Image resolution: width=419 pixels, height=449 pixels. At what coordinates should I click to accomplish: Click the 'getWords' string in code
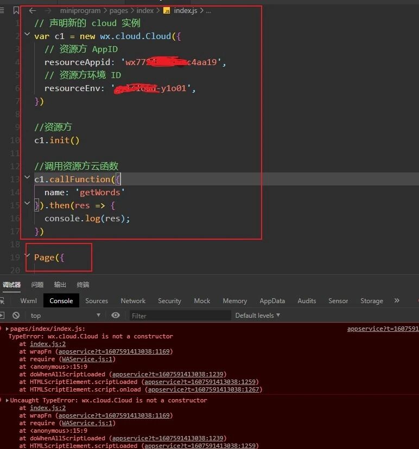tap(100, 192)
